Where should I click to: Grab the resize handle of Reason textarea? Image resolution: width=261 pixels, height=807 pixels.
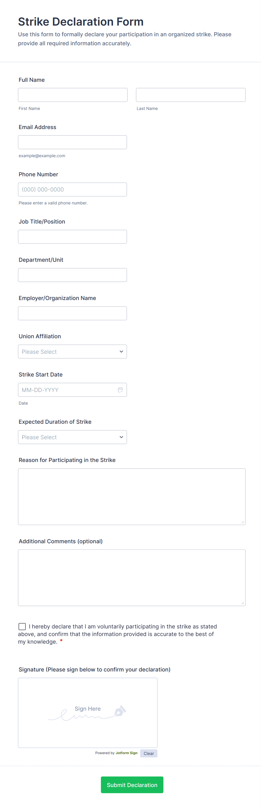242,522
